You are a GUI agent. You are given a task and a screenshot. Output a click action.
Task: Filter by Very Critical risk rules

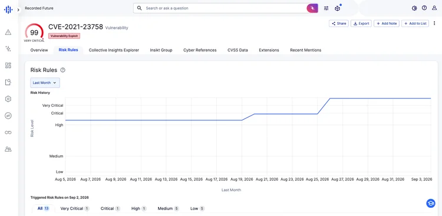pyautogui.click(x=75, y=209)
